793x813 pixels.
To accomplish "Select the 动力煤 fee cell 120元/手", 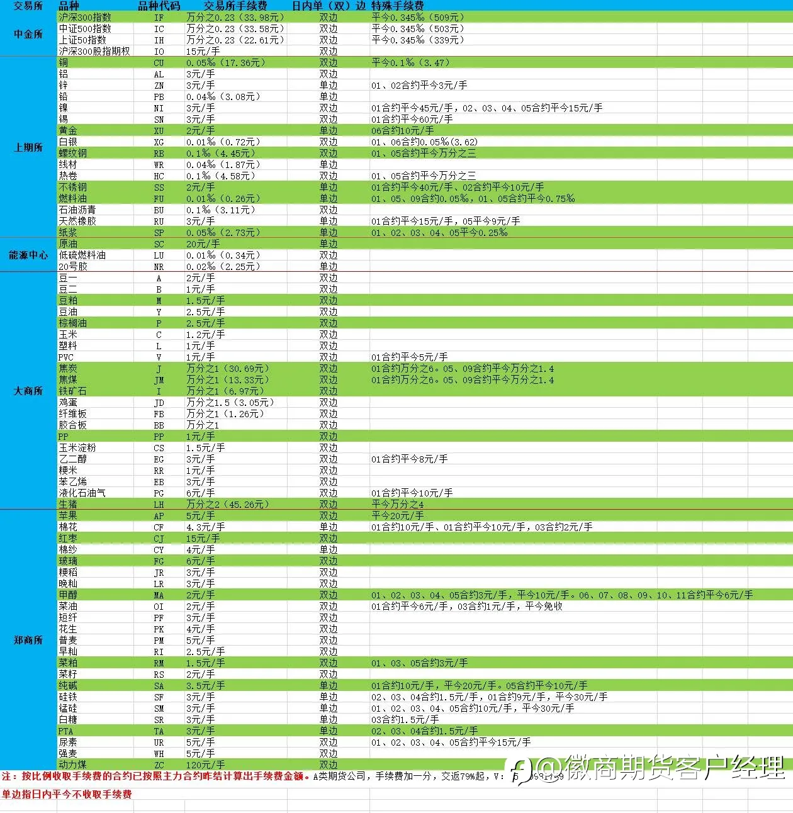I will [205, 765].
